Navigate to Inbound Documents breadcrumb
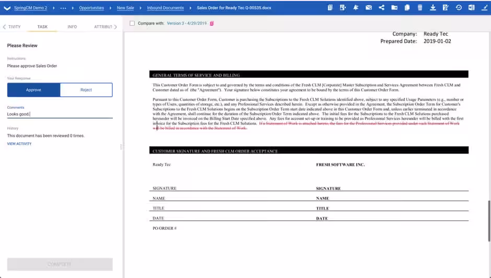This screenshot has width=491, height=278. [x=166, y=8]
